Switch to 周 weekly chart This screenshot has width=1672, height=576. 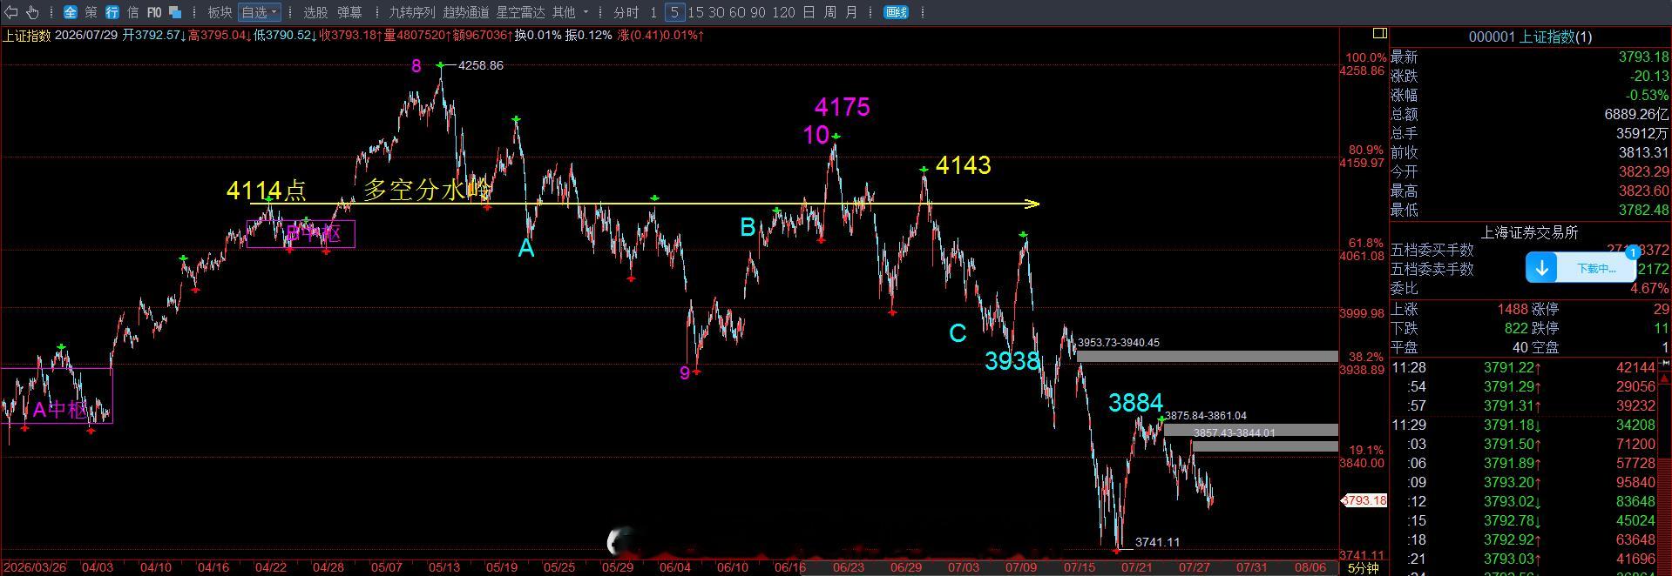point(830,12)
